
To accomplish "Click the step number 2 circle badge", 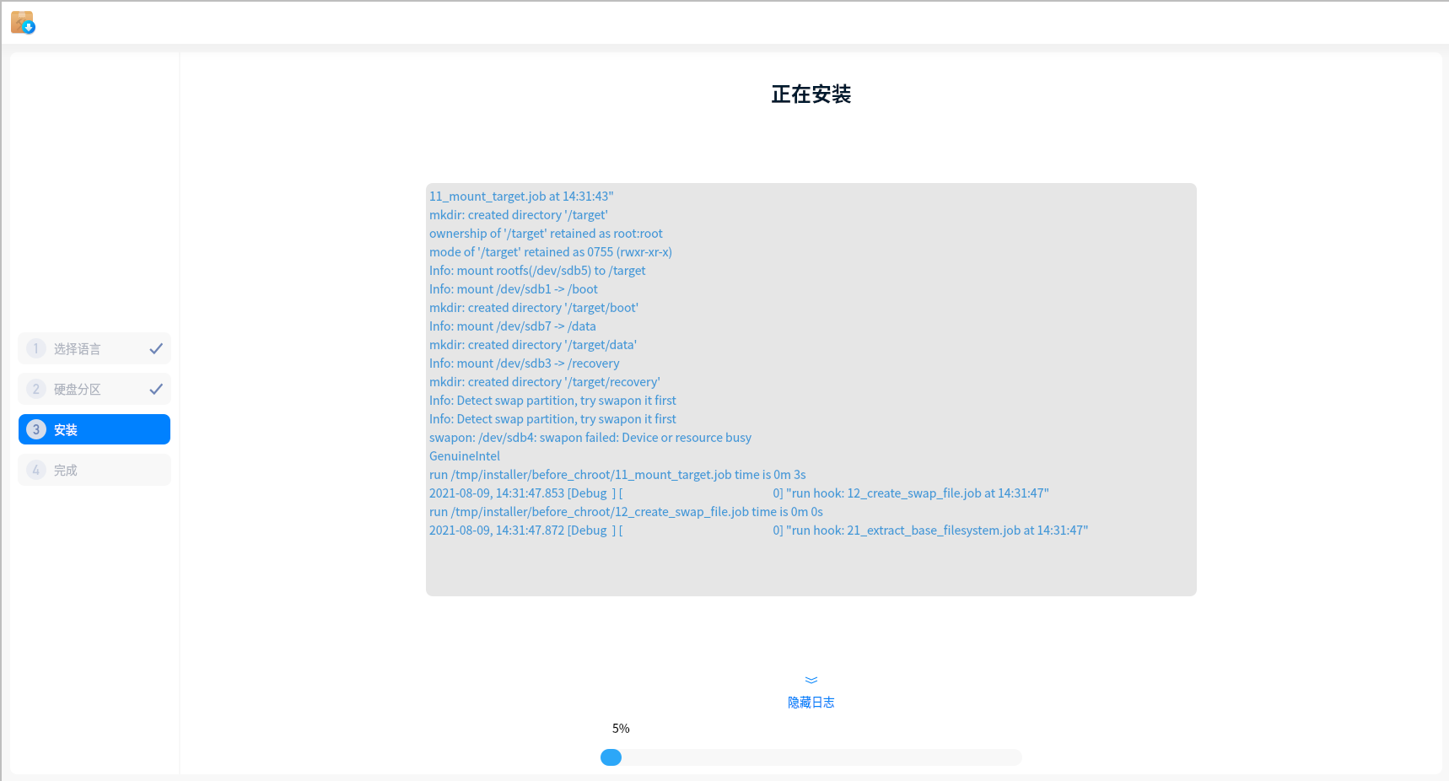I will 35,389.
